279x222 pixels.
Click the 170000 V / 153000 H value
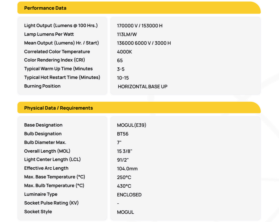[x=140, y=26]
